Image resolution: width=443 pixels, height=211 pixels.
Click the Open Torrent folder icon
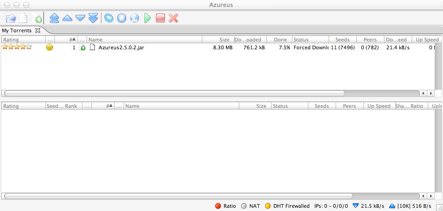tap(10, 18)
